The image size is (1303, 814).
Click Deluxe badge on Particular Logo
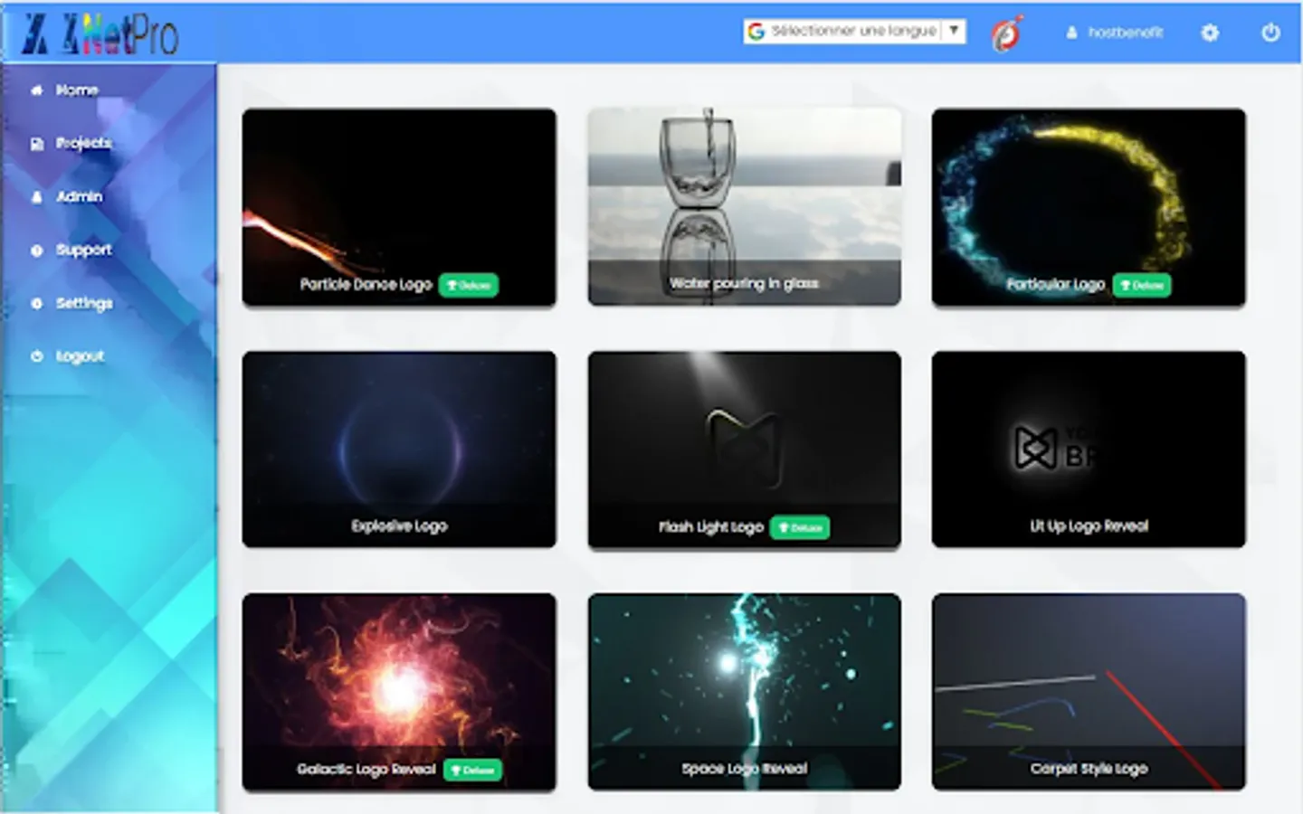(x=1142, y=285)
